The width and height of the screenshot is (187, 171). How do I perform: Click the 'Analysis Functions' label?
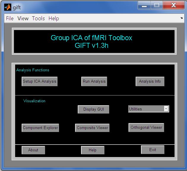(33, 70)
